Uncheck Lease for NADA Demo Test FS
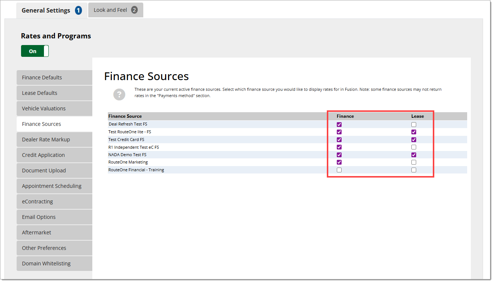The image size is (493, 282). pos(414,155)
